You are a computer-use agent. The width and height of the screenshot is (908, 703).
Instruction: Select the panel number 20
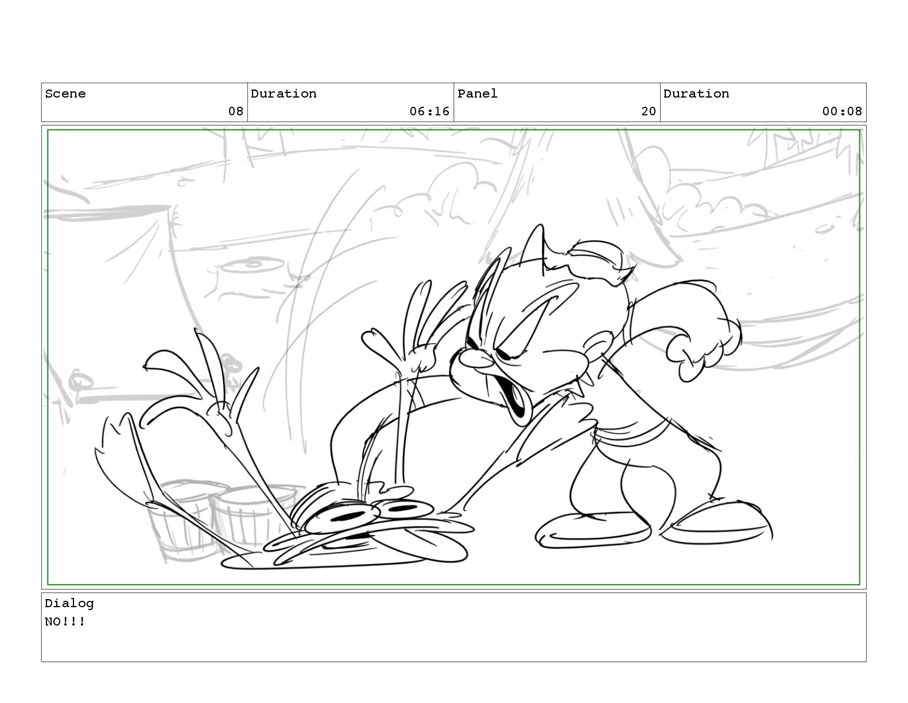(649, 111)
